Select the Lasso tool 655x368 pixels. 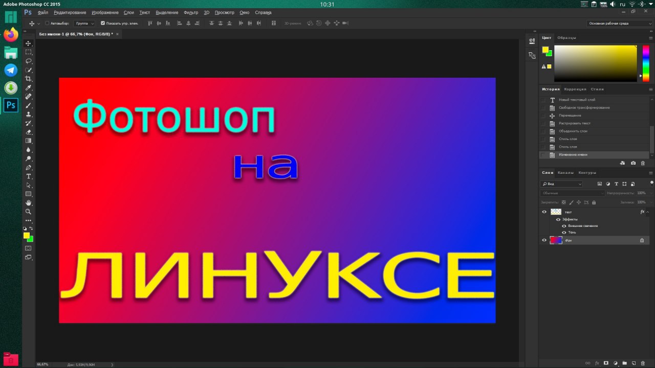(x=29, y=61)
